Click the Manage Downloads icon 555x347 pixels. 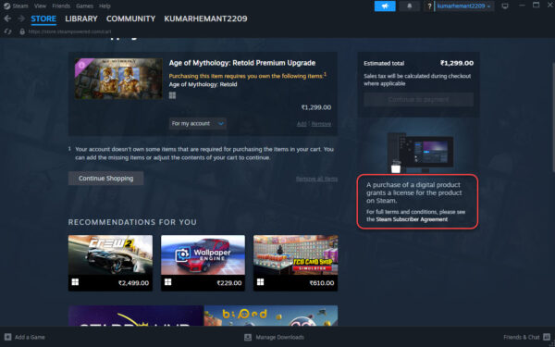(248, 337)
